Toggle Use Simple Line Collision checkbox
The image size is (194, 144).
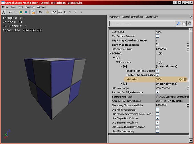[x=157, y=123]
